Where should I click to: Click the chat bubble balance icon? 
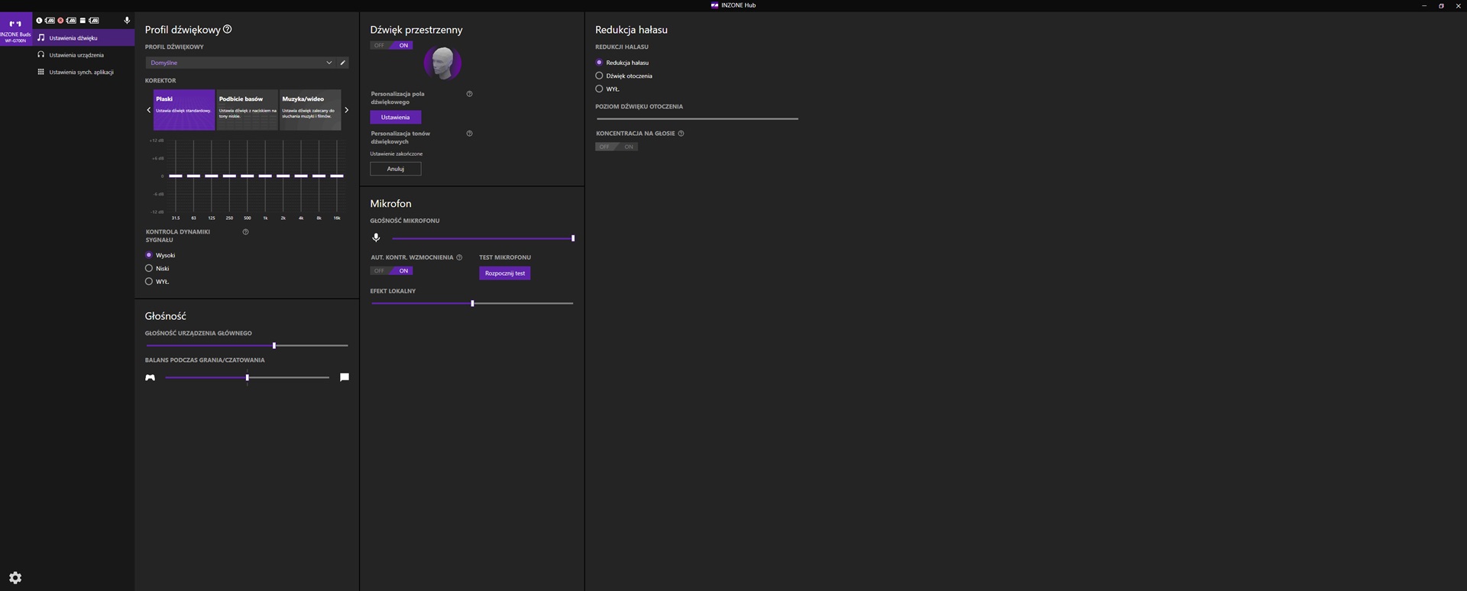click(345, 377)
